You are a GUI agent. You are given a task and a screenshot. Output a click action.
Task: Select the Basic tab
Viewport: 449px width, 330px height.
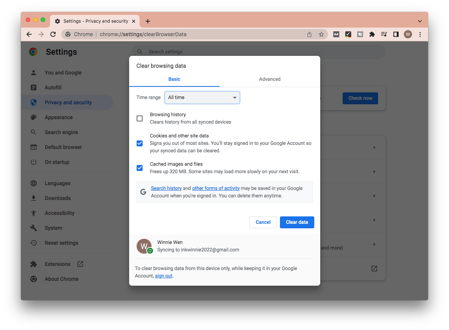174,79
